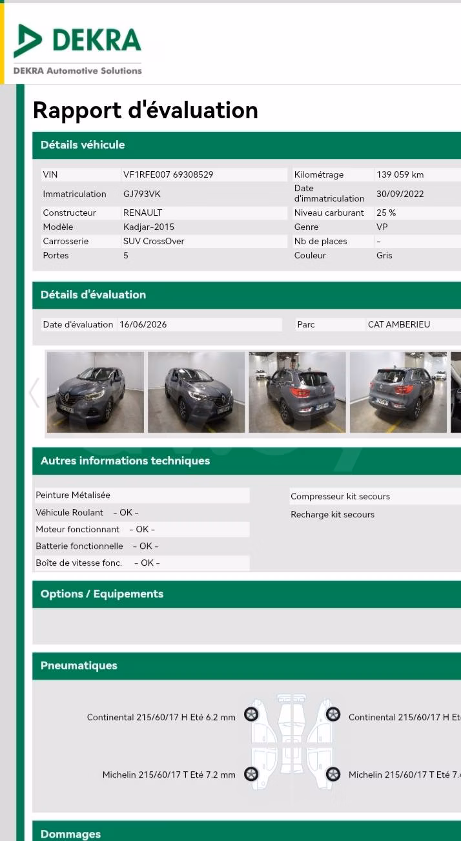Click the Genre value VP

coord(382,227)
